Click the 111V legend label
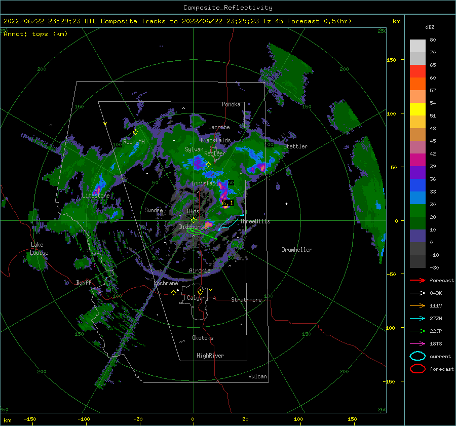 pyautogui.click(x=436, y=305)
